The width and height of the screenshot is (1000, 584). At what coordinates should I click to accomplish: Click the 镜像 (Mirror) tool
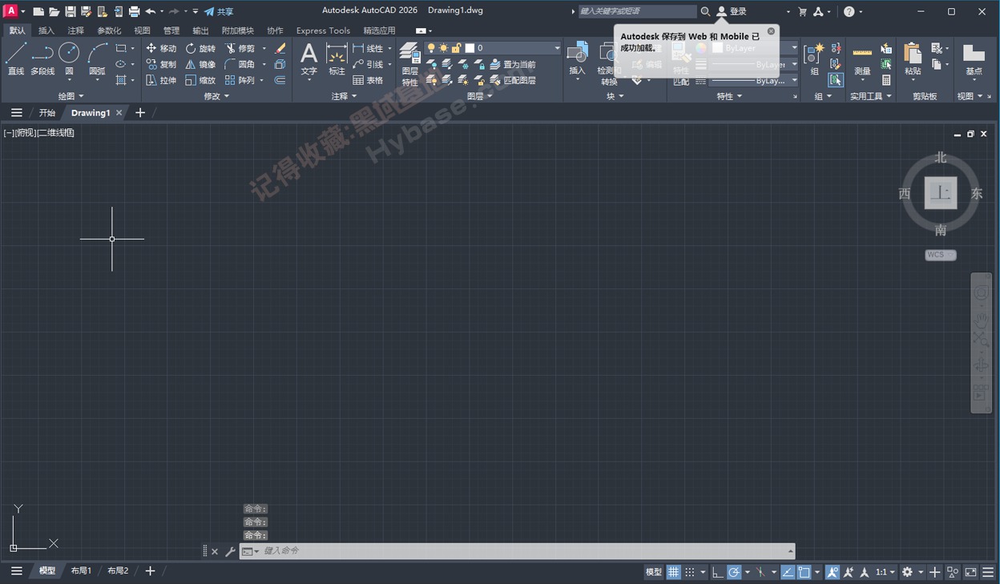(x=200, y=64)
